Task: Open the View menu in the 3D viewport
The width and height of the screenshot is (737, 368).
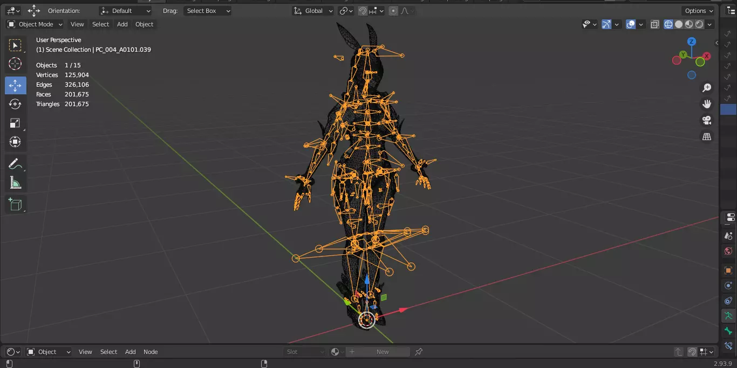Action: tap(77, 24)
